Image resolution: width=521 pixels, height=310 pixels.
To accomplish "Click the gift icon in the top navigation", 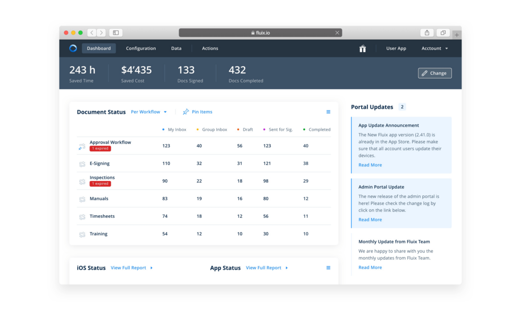I will tap(362, 48).
